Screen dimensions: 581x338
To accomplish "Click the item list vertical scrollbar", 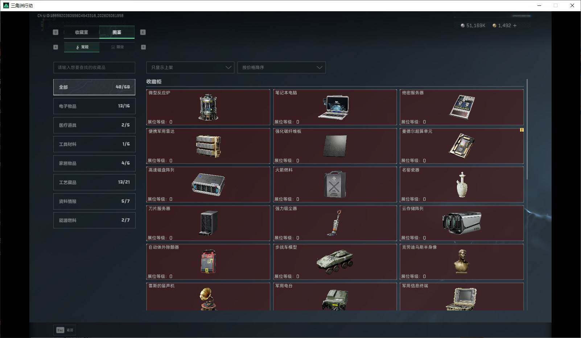I will tap(527, 130).
